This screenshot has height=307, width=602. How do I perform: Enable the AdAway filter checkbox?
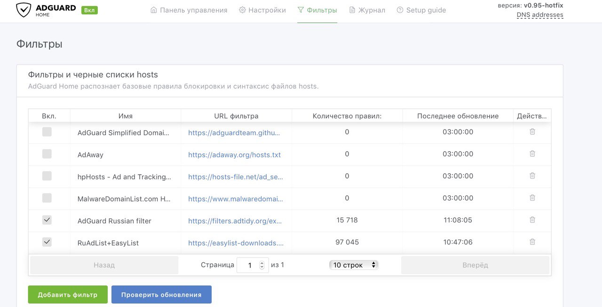(47, 154)
